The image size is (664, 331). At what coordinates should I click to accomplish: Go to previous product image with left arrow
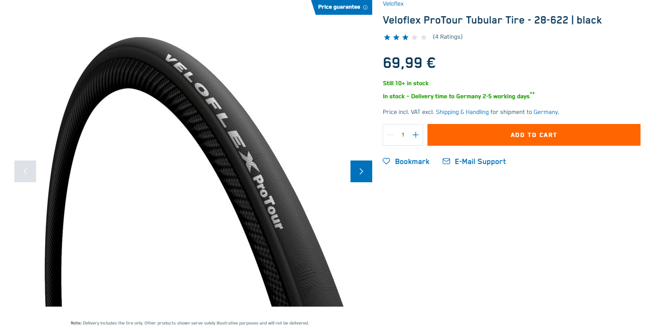point(25,171)
